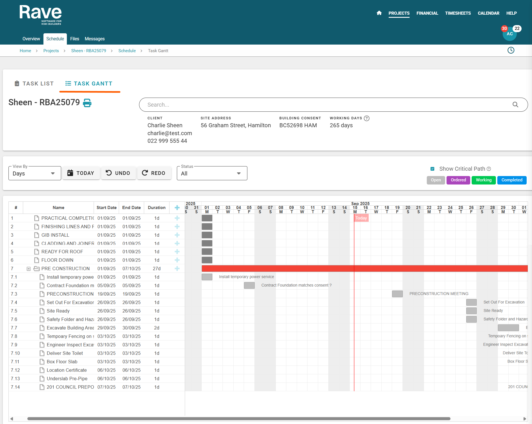Select the Deliver Site Toilet row
The width and height of the screenshot is (532, 424).
pyautogui.click(x=97, y=353)
